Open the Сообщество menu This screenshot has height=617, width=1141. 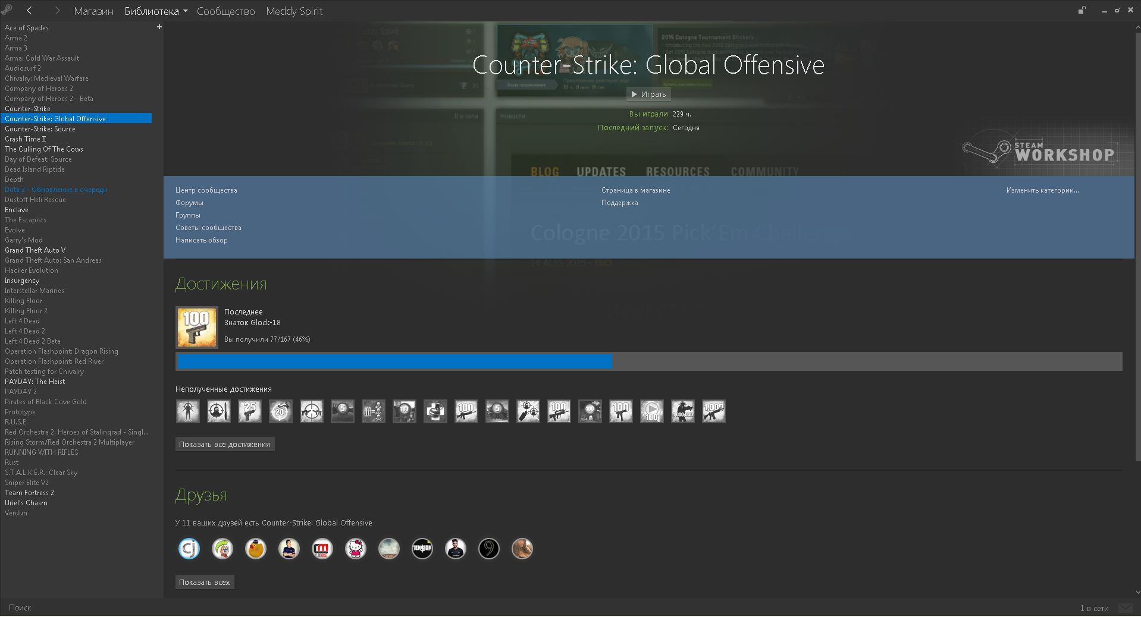226,11
